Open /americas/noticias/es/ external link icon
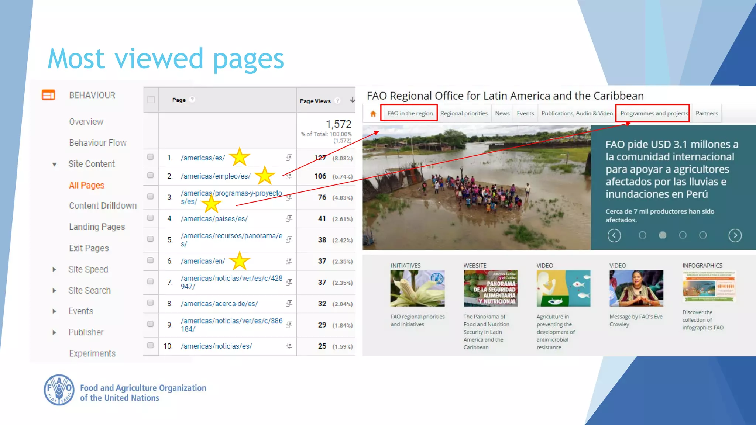This screenshot has height=425, width=756. 289,346
